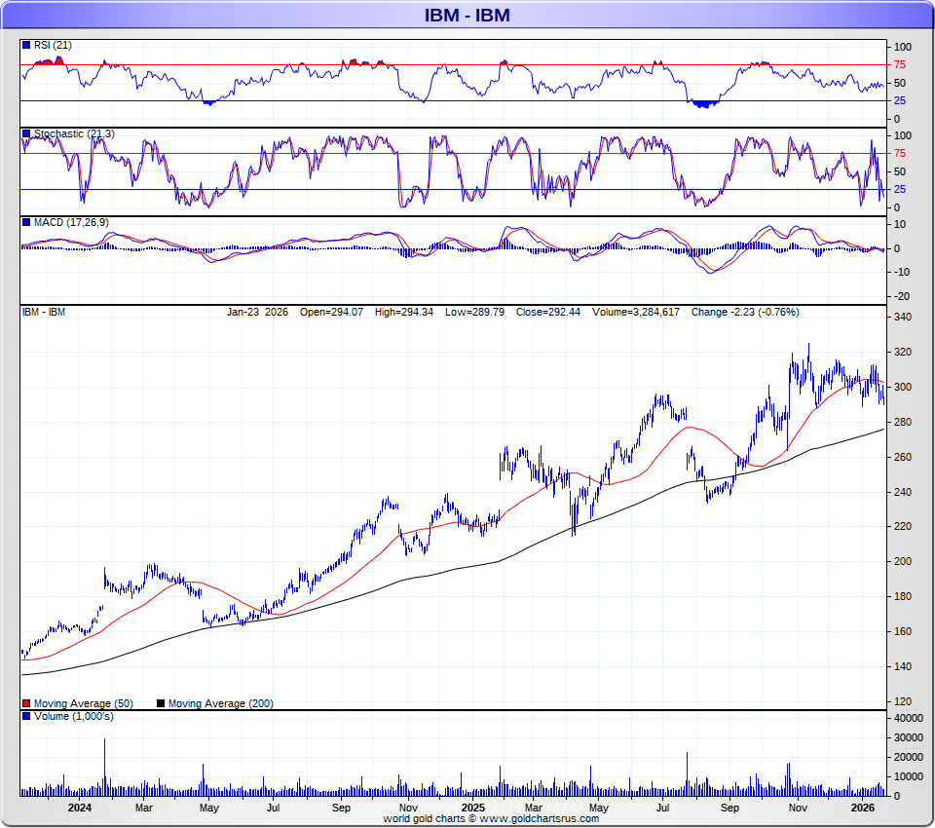The width and height of the screenshot is (935, 828).
Task: Click the goldchartsrus.com copyright text
Action: click(x=491, y=818)
